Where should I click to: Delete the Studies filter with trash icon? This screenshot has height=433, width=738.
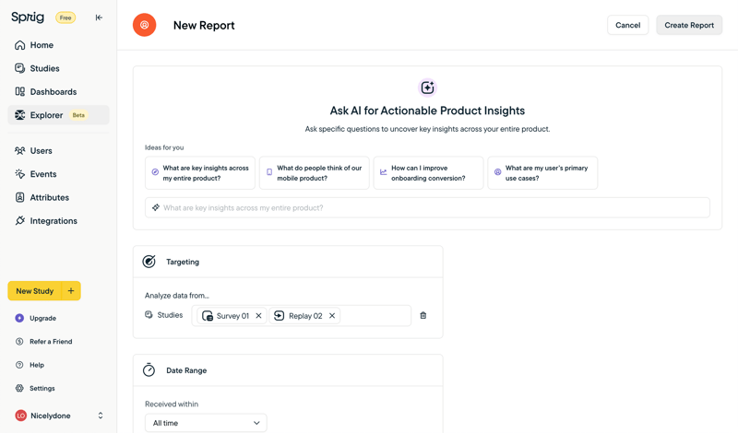coord(423,315)
